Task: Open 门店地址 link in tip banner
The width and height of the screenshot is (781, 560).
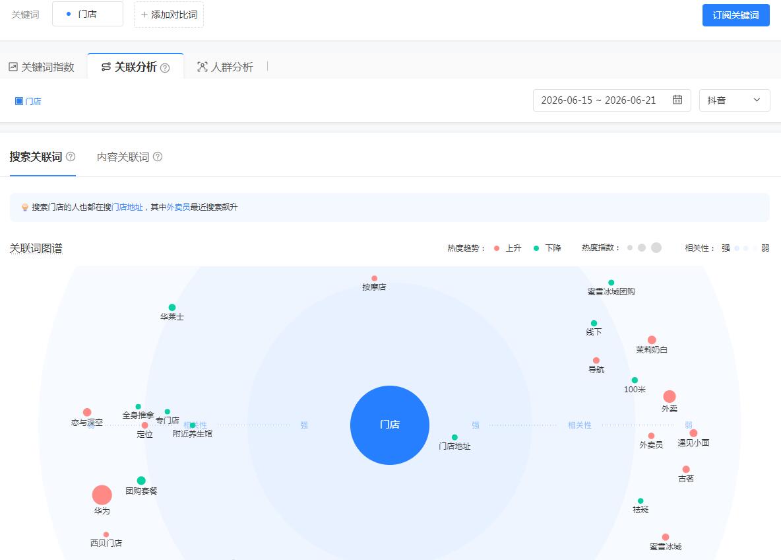Action: click(127, 207)
